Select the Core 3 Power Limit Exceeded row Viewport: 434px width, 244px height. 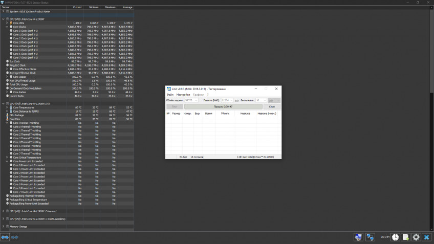[x=67, y=176]
